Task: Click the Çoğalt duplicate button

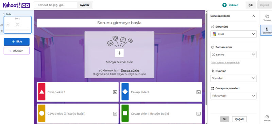Action: [239, 119]
